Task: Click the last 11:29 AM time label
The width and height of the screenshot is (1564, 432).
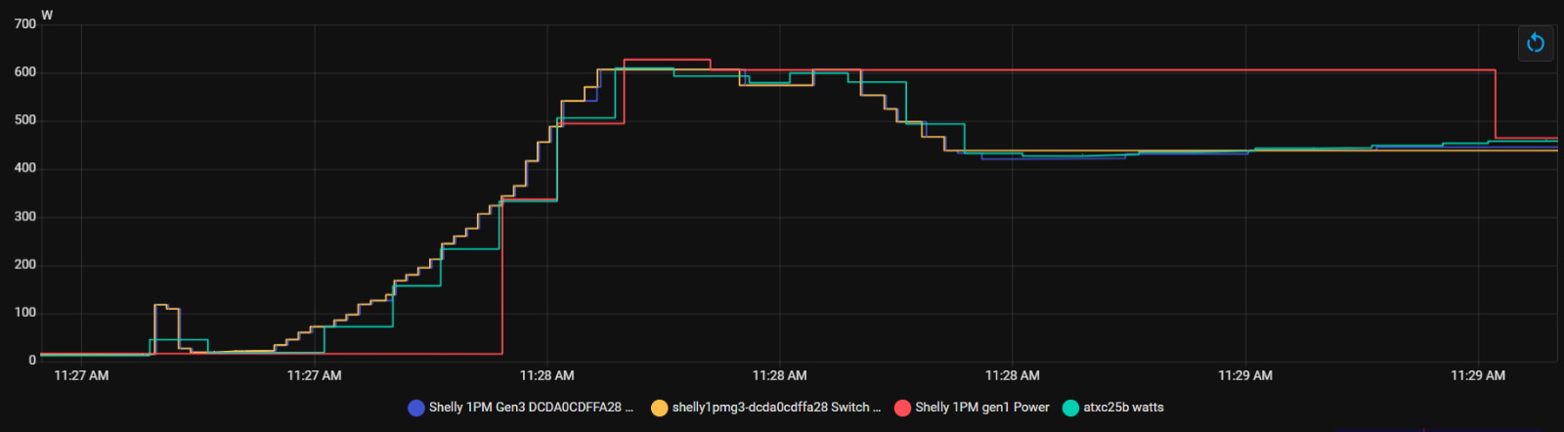Action: click(x=1478, y=375)
